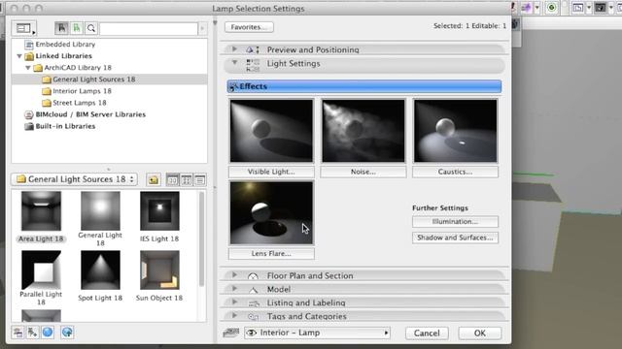Open Noise settings button
622x349 pixels.
[x=363, y=172]
